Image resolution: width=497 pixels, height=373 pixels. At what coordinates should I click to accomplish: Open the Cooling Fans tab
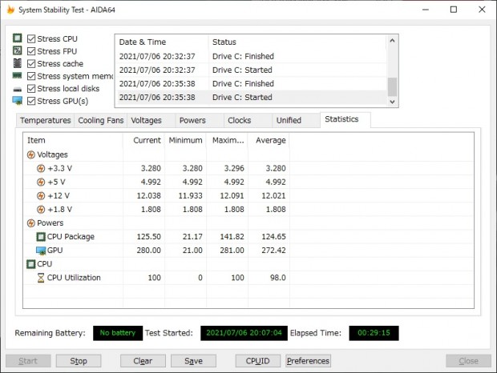[100, 120]
